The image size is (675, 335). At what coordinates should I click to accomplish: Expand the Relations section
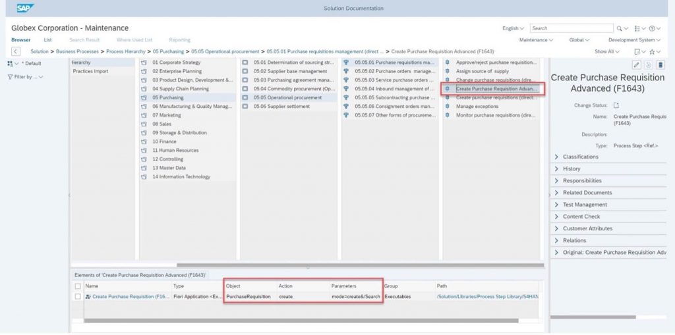pyautogui.click(x=556, y=240)
